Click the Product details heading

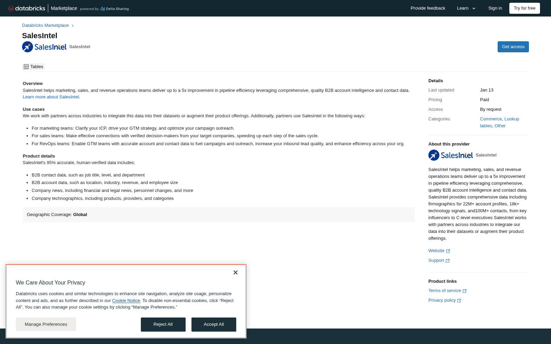point(39,156)
